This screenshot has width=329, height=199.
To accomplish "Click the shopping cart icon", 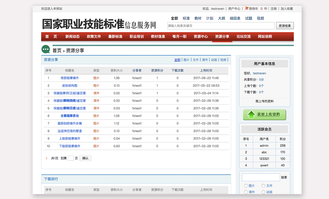I will click(246, 8).
